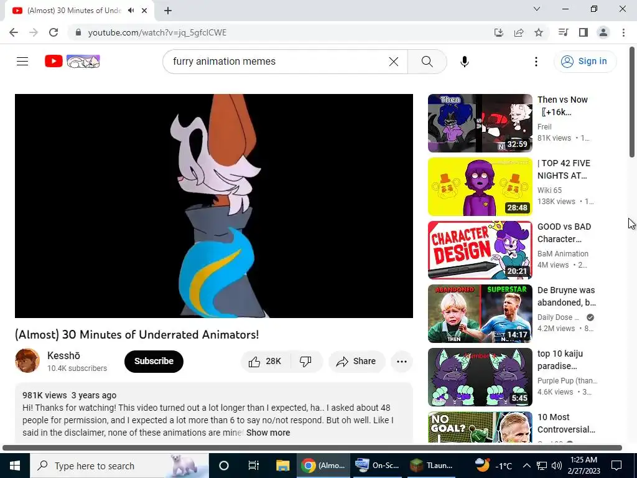Screen dimensions: 637x478
Task: Bookmark this page with the star
Action: pos(539,32)
